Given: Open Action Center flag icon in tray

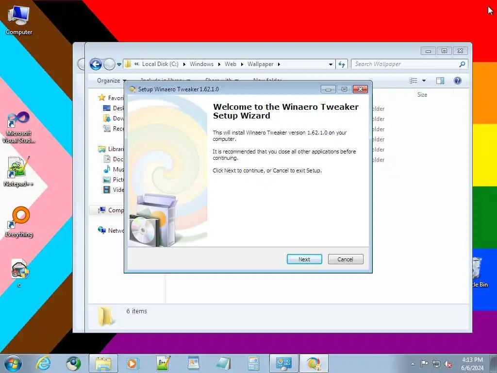Looking at the screenshot, I should point(424,364).
